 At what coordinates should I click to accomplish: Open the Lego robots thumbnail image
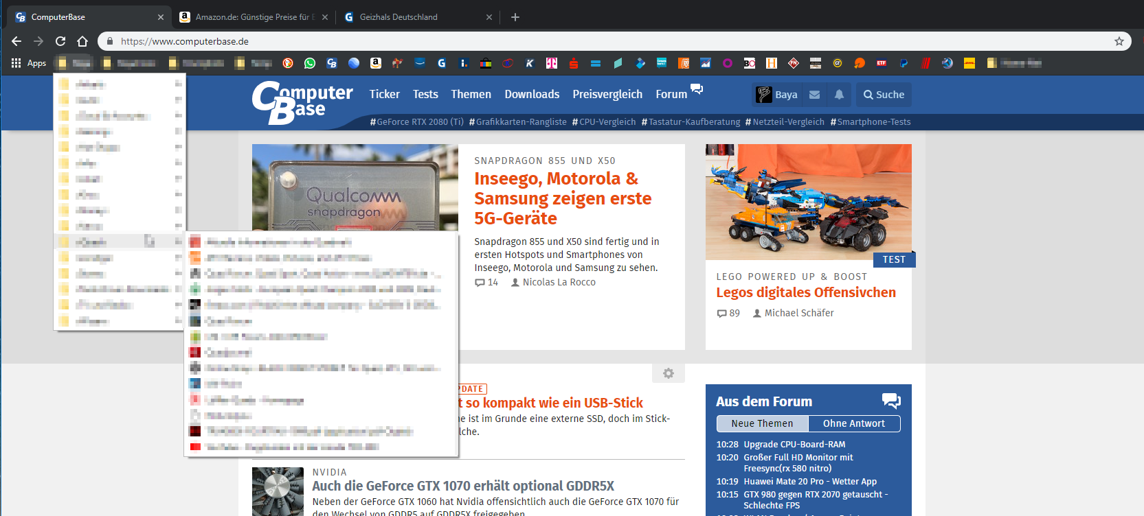point(809,202)
